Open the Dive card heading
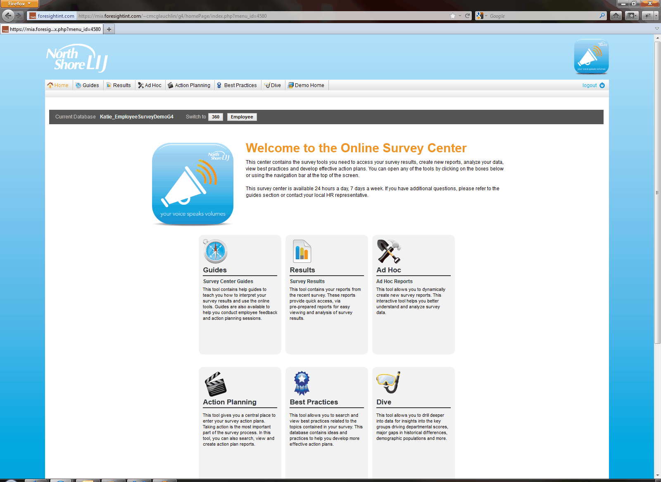 coord(384,402)
